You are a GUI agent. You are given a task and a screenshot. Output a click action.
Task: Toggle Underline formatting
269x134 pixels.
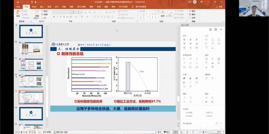(x=61, y=17)
